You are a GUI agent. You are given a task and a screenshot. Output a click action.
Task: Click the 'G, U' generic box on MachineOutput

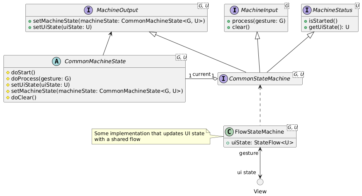tap(203, 6)
